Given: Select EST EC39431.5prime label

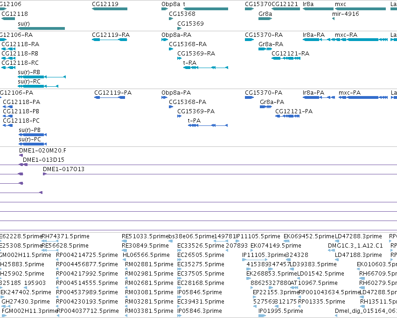Looking at the screenshot, I should (201, 302).
